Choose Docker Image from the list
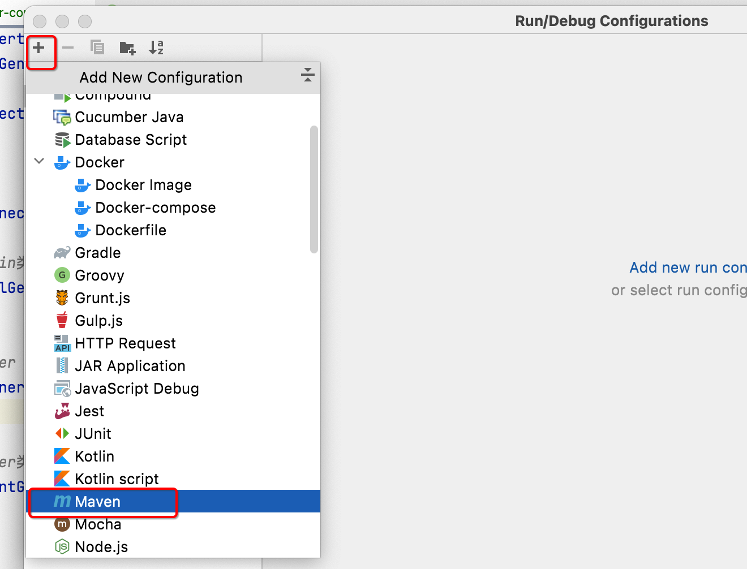Screen dimensions: 747x569 point(173,185)
